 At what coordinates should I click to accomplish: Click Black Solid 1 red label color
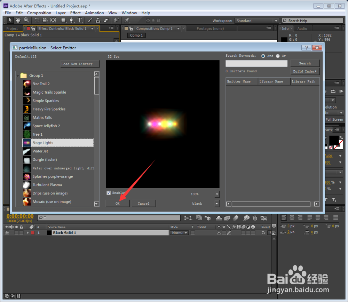click(x=33, y=233)
